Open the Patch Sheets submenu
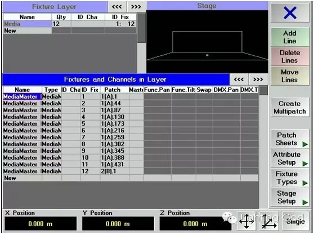Viewport: 314px width, 234px height. coord(290,139)
